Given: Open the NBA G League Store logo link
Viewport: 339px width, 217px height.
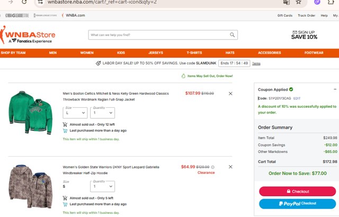Looking at the screenshot, I should click(17, 15).
